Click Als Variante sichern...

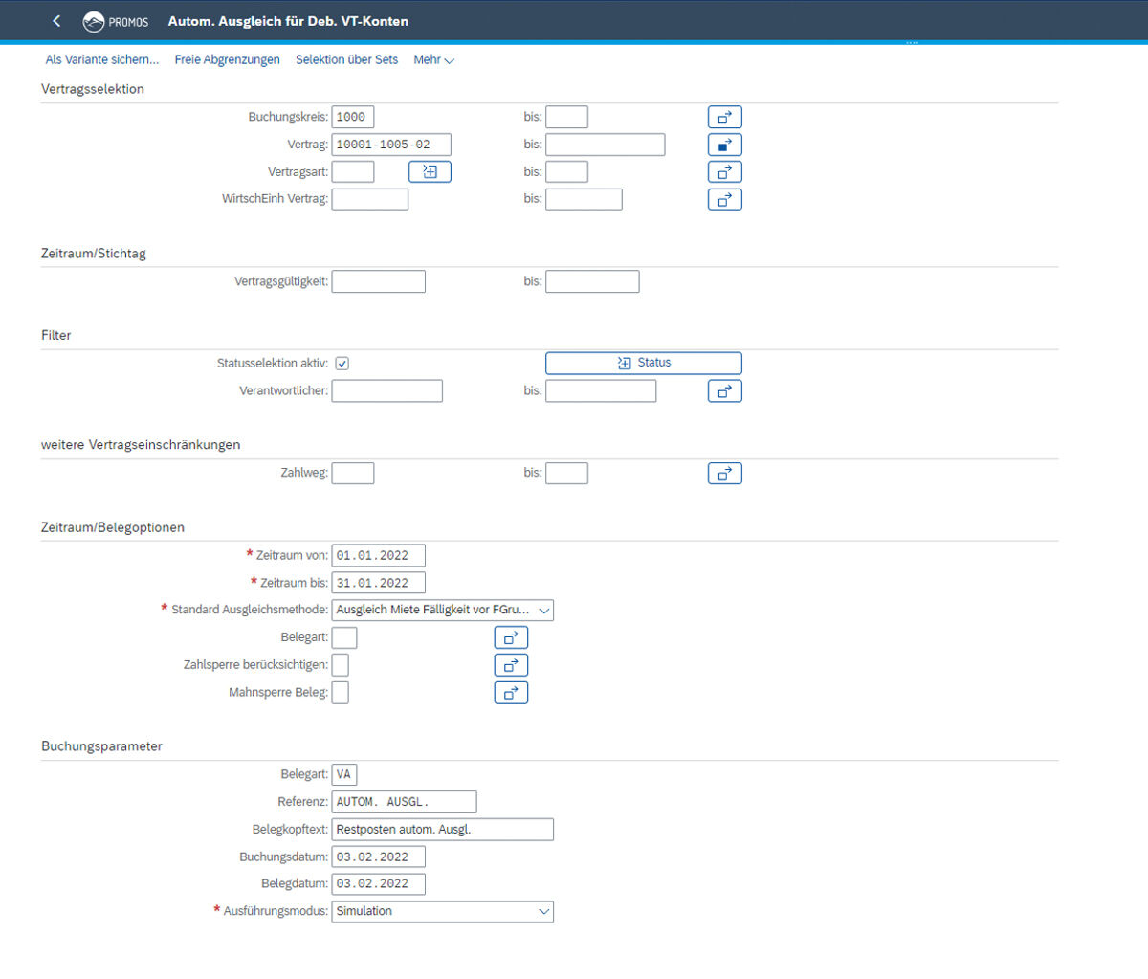(x=102, y=60)
